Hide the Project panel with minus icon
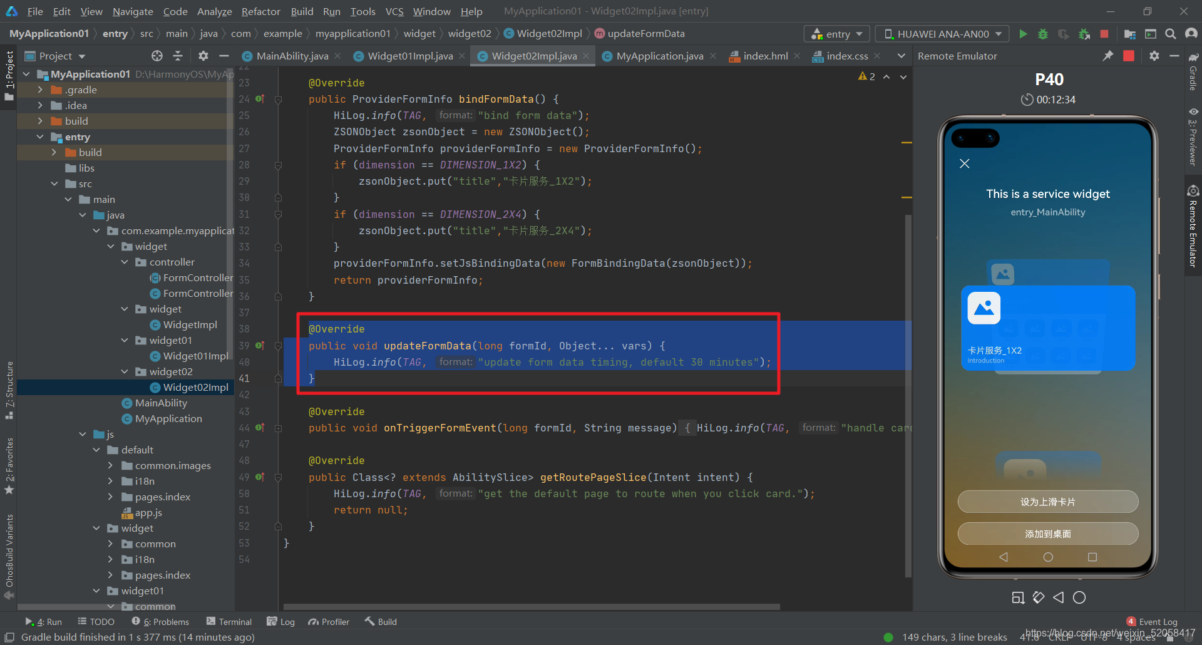The width and height of the screenshot is (1202, 645). coord(223,56)
